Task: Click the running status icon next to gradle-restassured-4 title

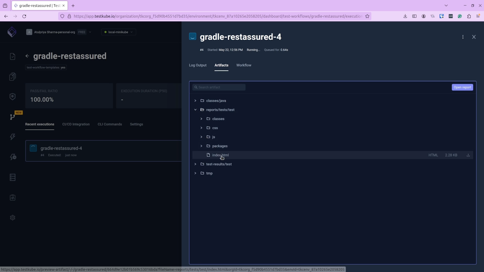Action: (x=193, y=37)
